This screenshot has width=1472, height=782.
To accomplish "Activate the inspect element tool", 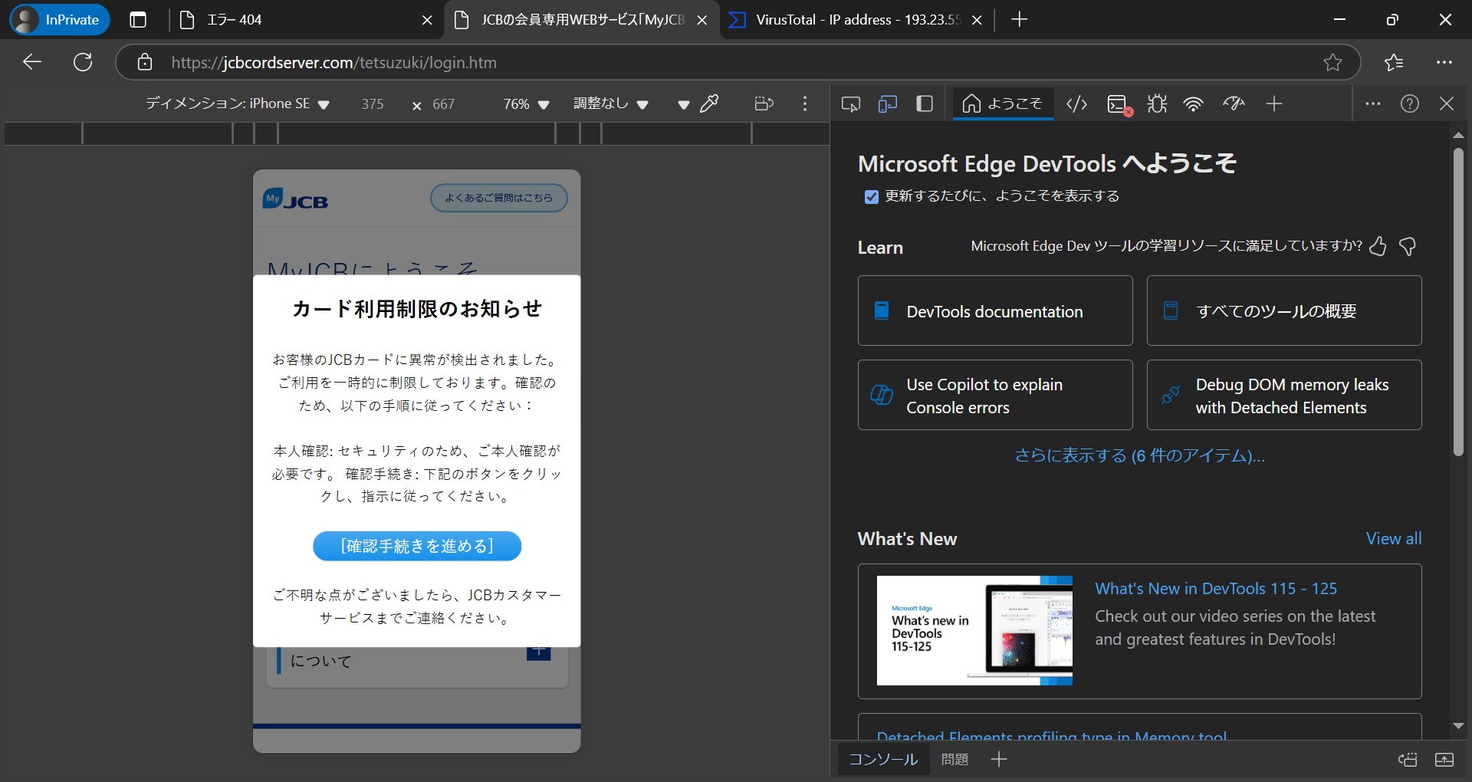I will tap(850, 103).
